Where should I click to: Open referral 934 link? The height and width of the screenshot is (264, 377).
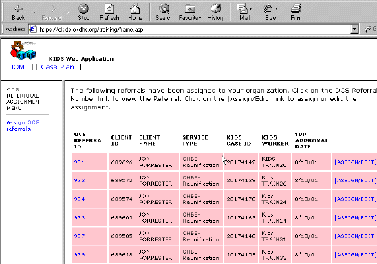(79, 199)
